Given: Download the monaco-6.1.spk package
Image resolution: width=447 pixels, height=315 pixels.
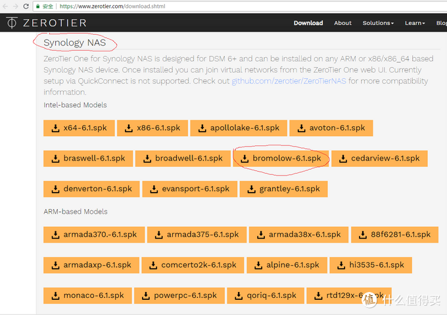Looking at the screenshot, I should tap(87, 295).
